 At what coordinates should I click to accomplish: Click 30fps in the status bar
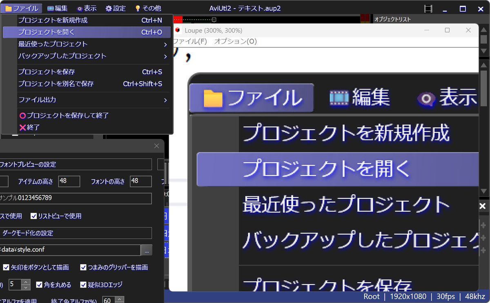pyautogui.click(x=445, y=296)
